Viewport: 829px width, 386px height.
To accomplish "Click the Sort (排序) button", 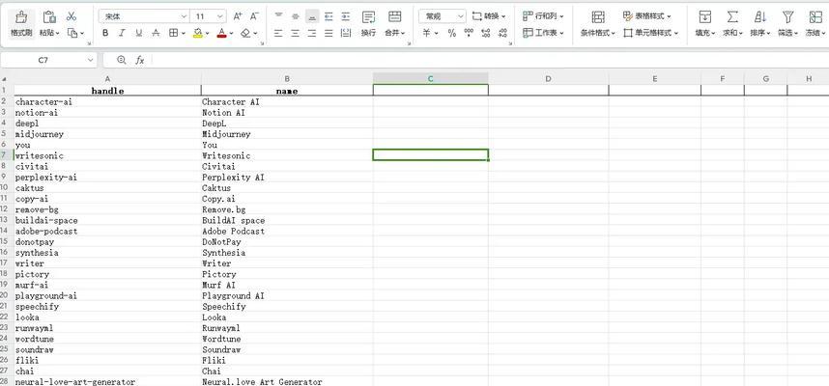I will coord(760,23).
